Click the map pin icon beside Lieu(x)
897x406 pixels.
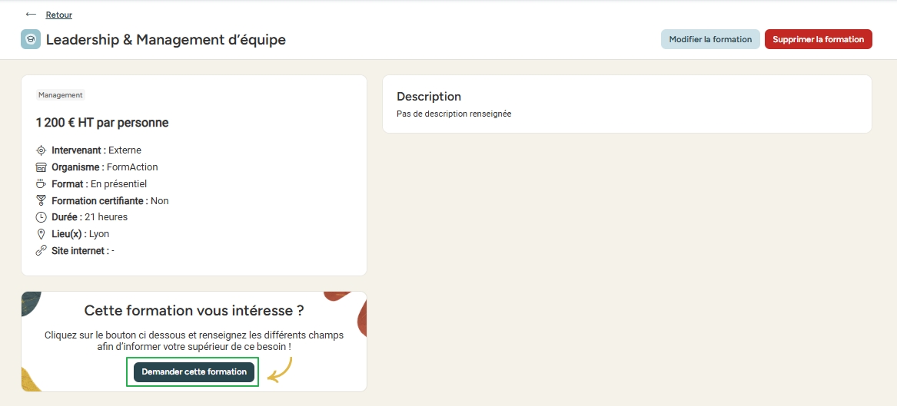(41, 234)
